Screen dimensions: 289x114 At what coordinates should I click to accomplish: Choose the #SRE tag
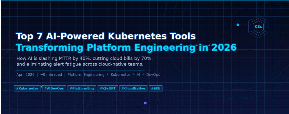[155, 88]
